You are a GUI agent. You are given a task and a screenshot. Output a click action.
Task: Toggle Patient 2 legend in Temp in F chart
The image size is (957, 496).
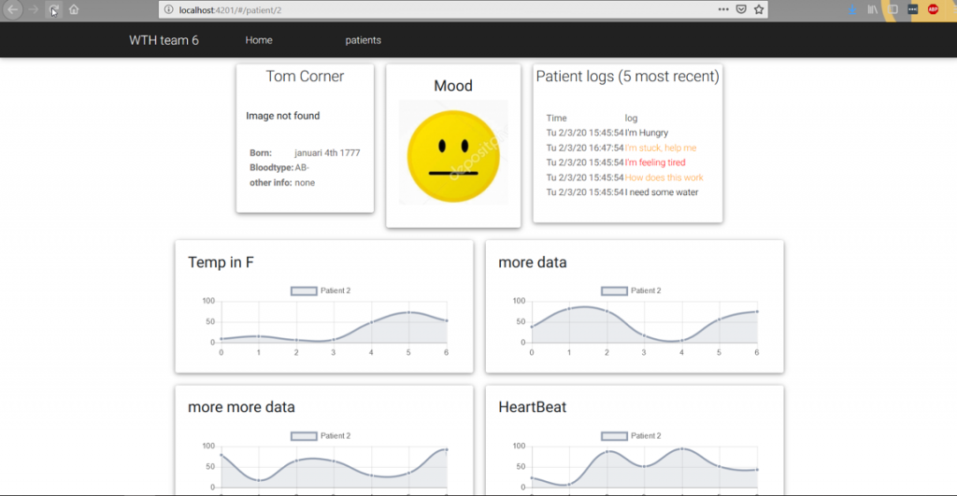point(321,291)
